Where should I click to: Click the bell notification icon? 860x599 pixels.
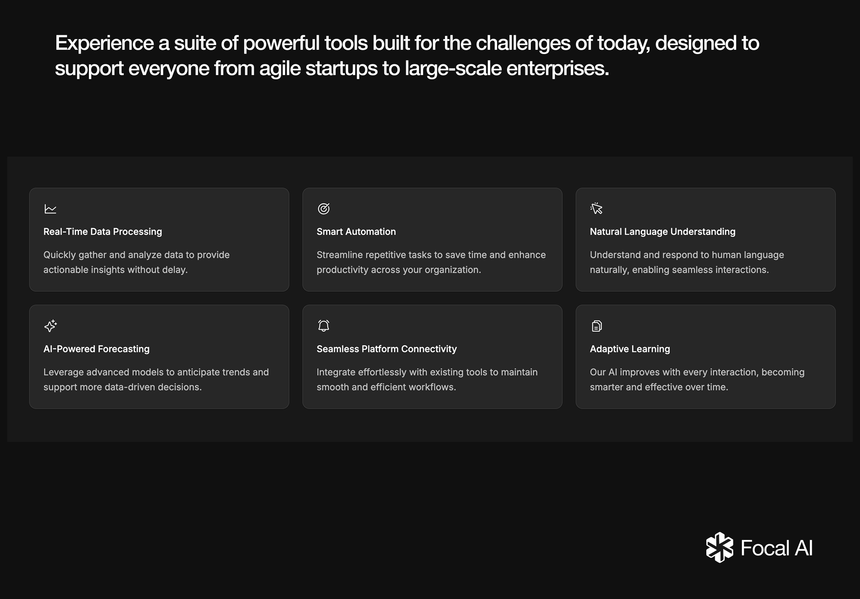[323, 326]
